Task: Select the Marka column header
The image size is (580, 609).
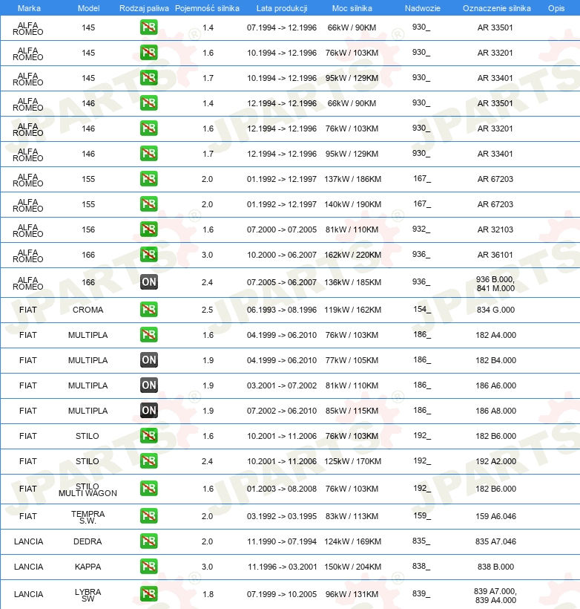Action: pos(29,8)
